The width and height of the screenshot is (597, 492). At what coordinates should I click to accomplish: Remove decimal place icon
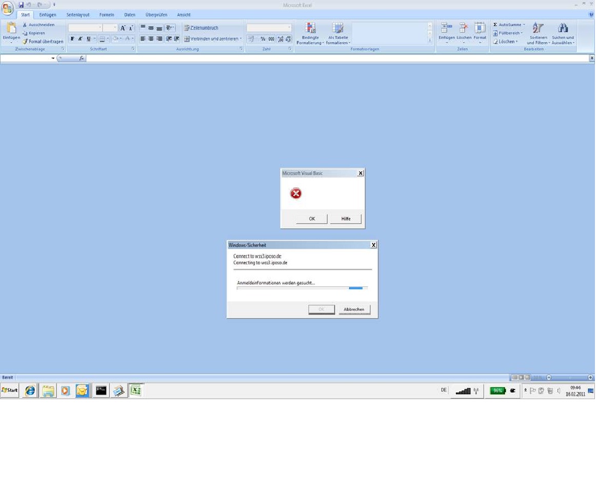pos(288,39)
